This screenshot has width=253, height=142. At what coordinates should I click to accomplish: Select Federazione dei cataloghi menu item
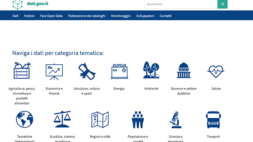pyautogui.click(x=87, y=16)
